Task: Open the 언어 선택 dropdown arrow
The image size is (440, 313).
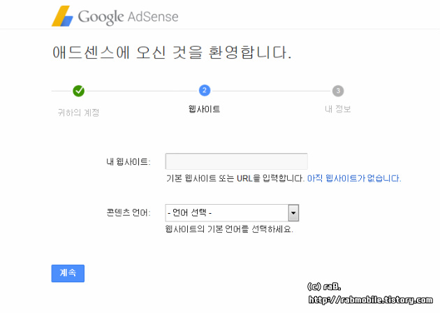Action: click(x=293, y=213)
